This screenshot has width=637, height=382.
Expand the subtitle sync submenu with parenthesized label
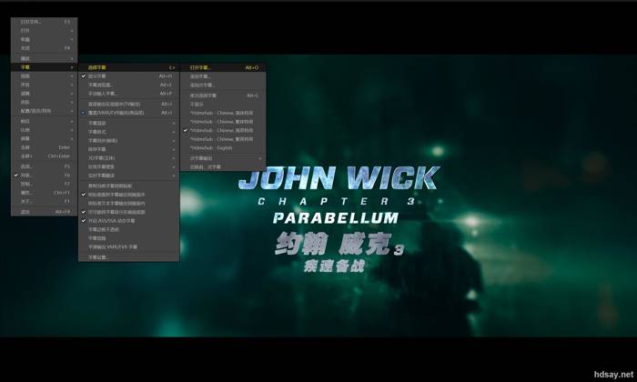pos(129,140)
